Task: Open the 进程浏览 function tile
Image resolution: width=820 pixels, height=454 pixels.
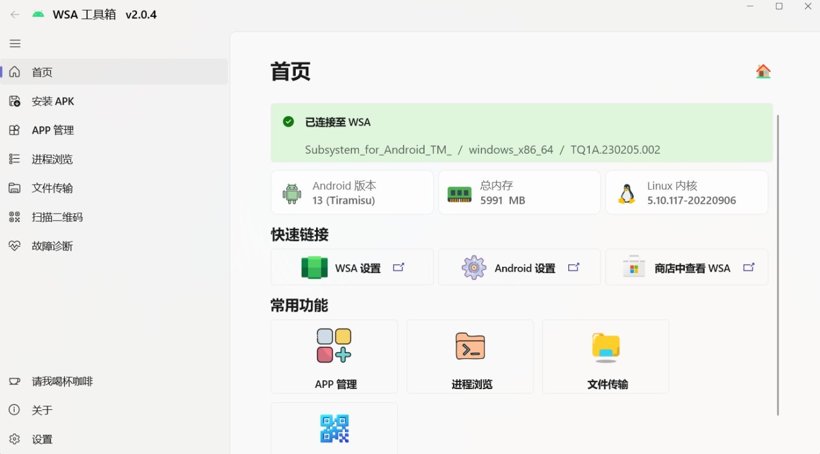Action: (470, 356)
